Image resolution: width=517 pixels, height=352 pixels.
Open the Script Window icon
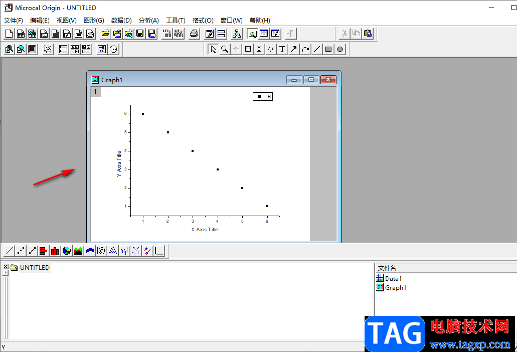pos(264,34)
